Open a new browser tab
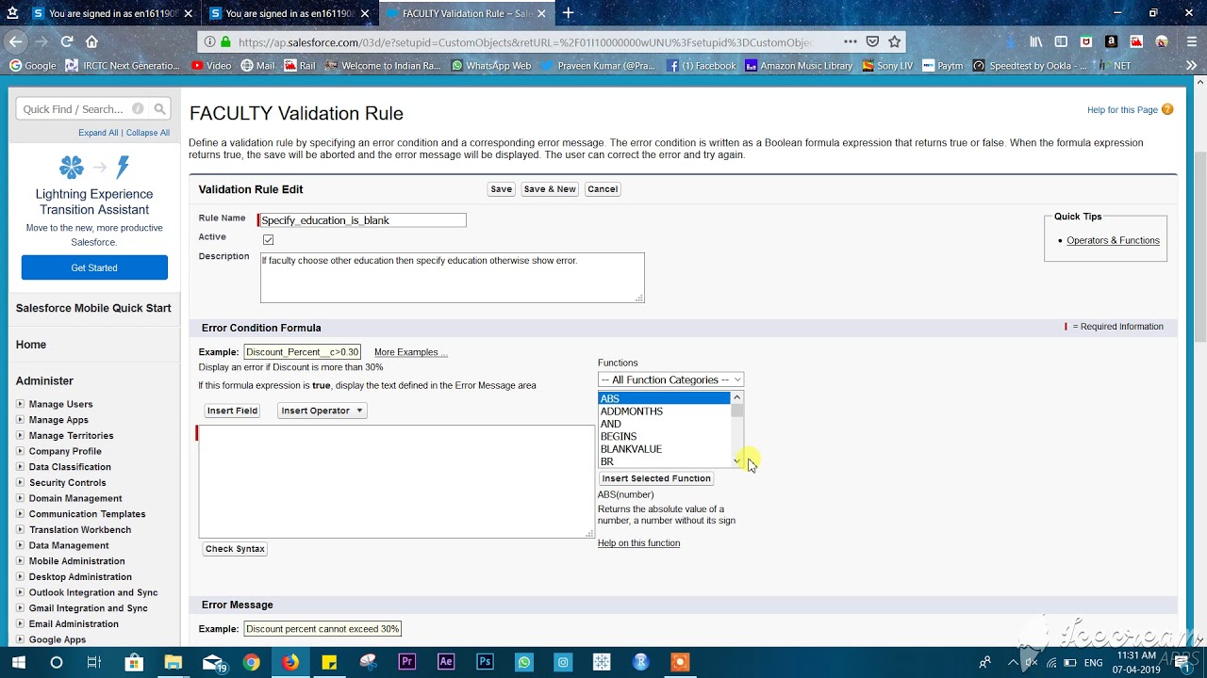 point(568,13)
